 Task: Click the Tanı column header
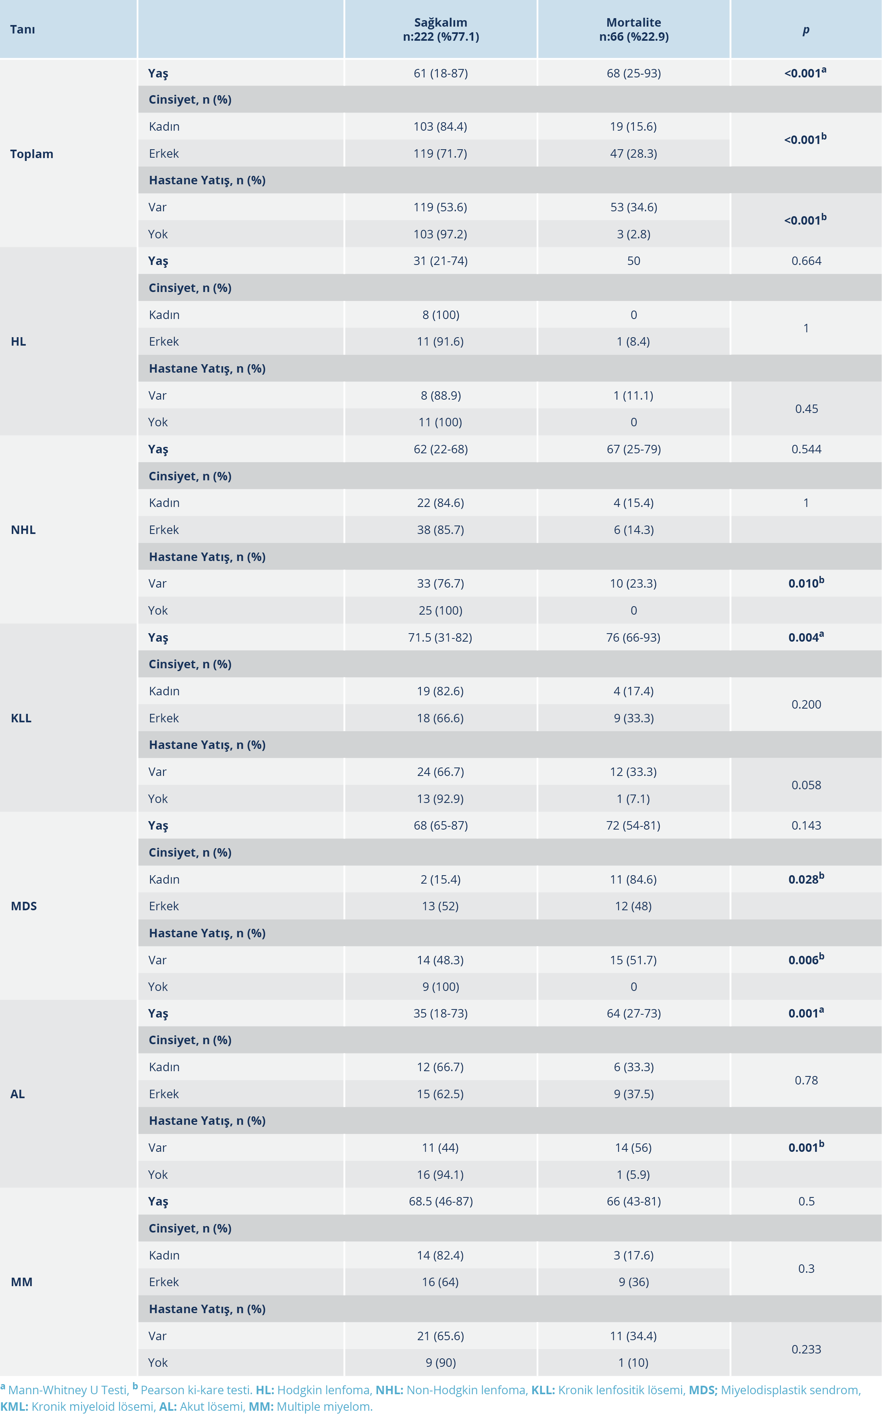pos(23,30)
